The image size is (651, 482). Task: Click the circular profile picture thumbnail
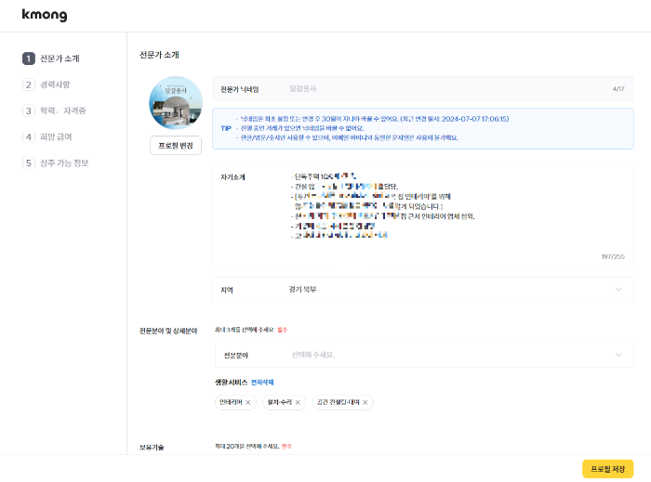click(x=176, y=103)
